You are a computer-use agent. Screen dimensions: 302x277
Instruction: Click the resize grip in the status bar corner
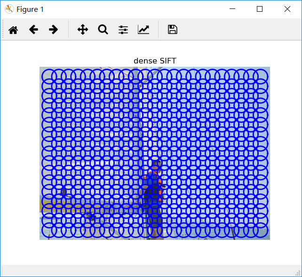pos(298,273)
